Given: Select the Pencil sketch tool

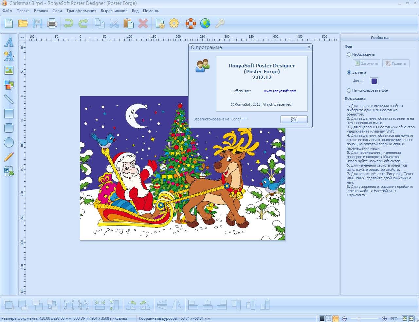Looking at the screenshot, I should pyautogui.click(x=9, y=156).
